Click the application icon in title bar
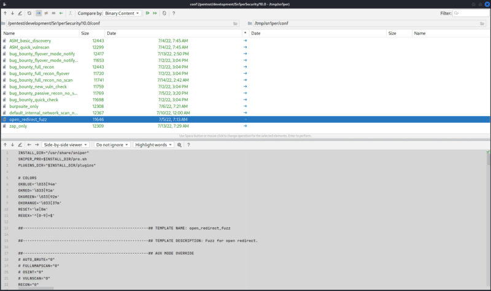 pyautogui.click(x=5, y=4)
